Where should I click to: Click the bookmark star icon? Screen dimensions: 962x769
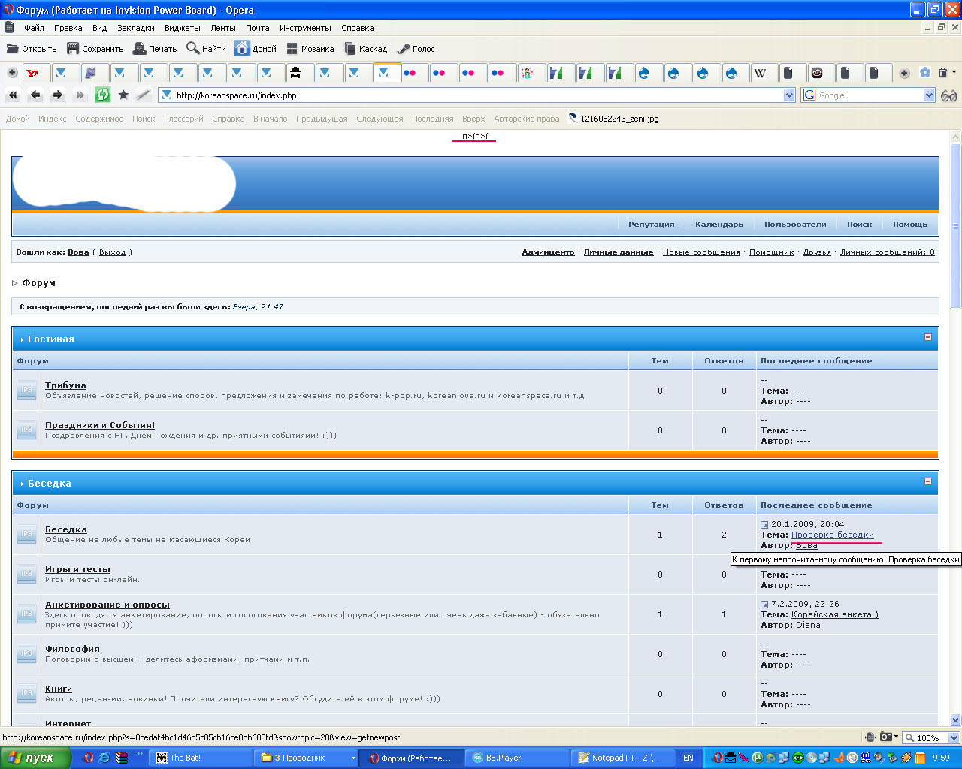pyautogui.click(x=123, y=95)
